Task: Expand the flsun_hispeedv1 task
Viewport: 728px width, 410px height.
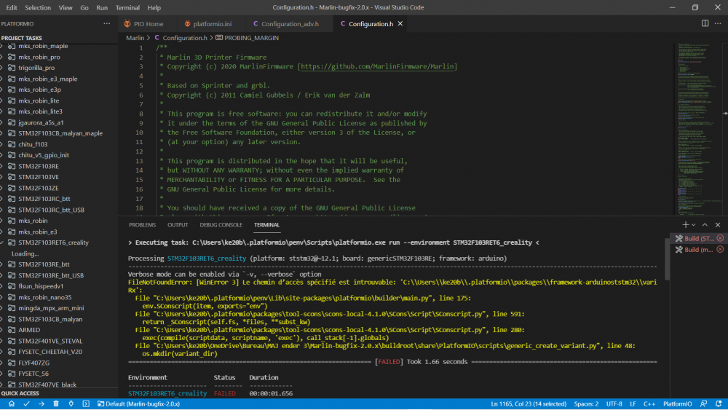Action: pos(2,286)
